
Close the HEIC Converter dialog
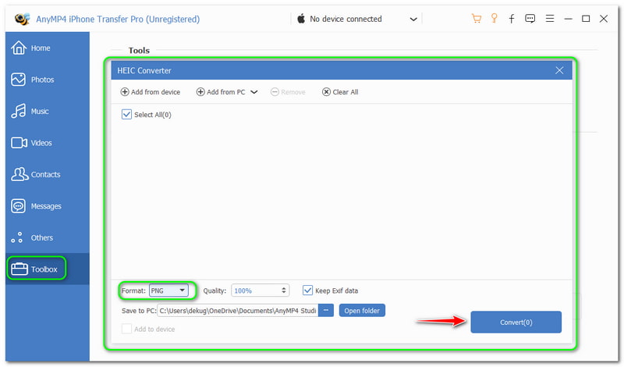[x=559, y=70]
